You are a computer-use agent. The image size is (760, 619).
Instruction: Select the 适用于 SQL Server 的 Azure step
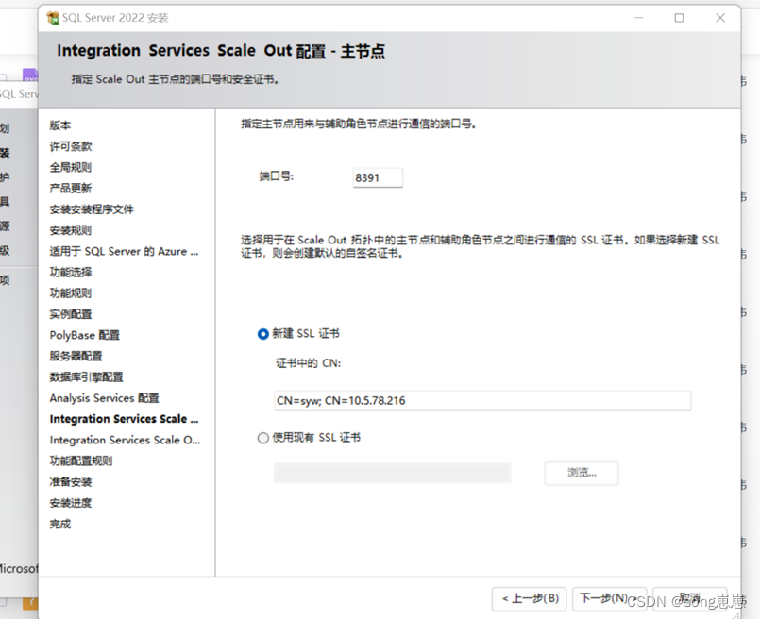[124, 251]
